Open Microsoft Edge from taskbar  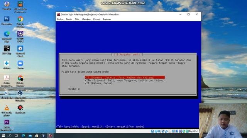click(x=23, y=136)
